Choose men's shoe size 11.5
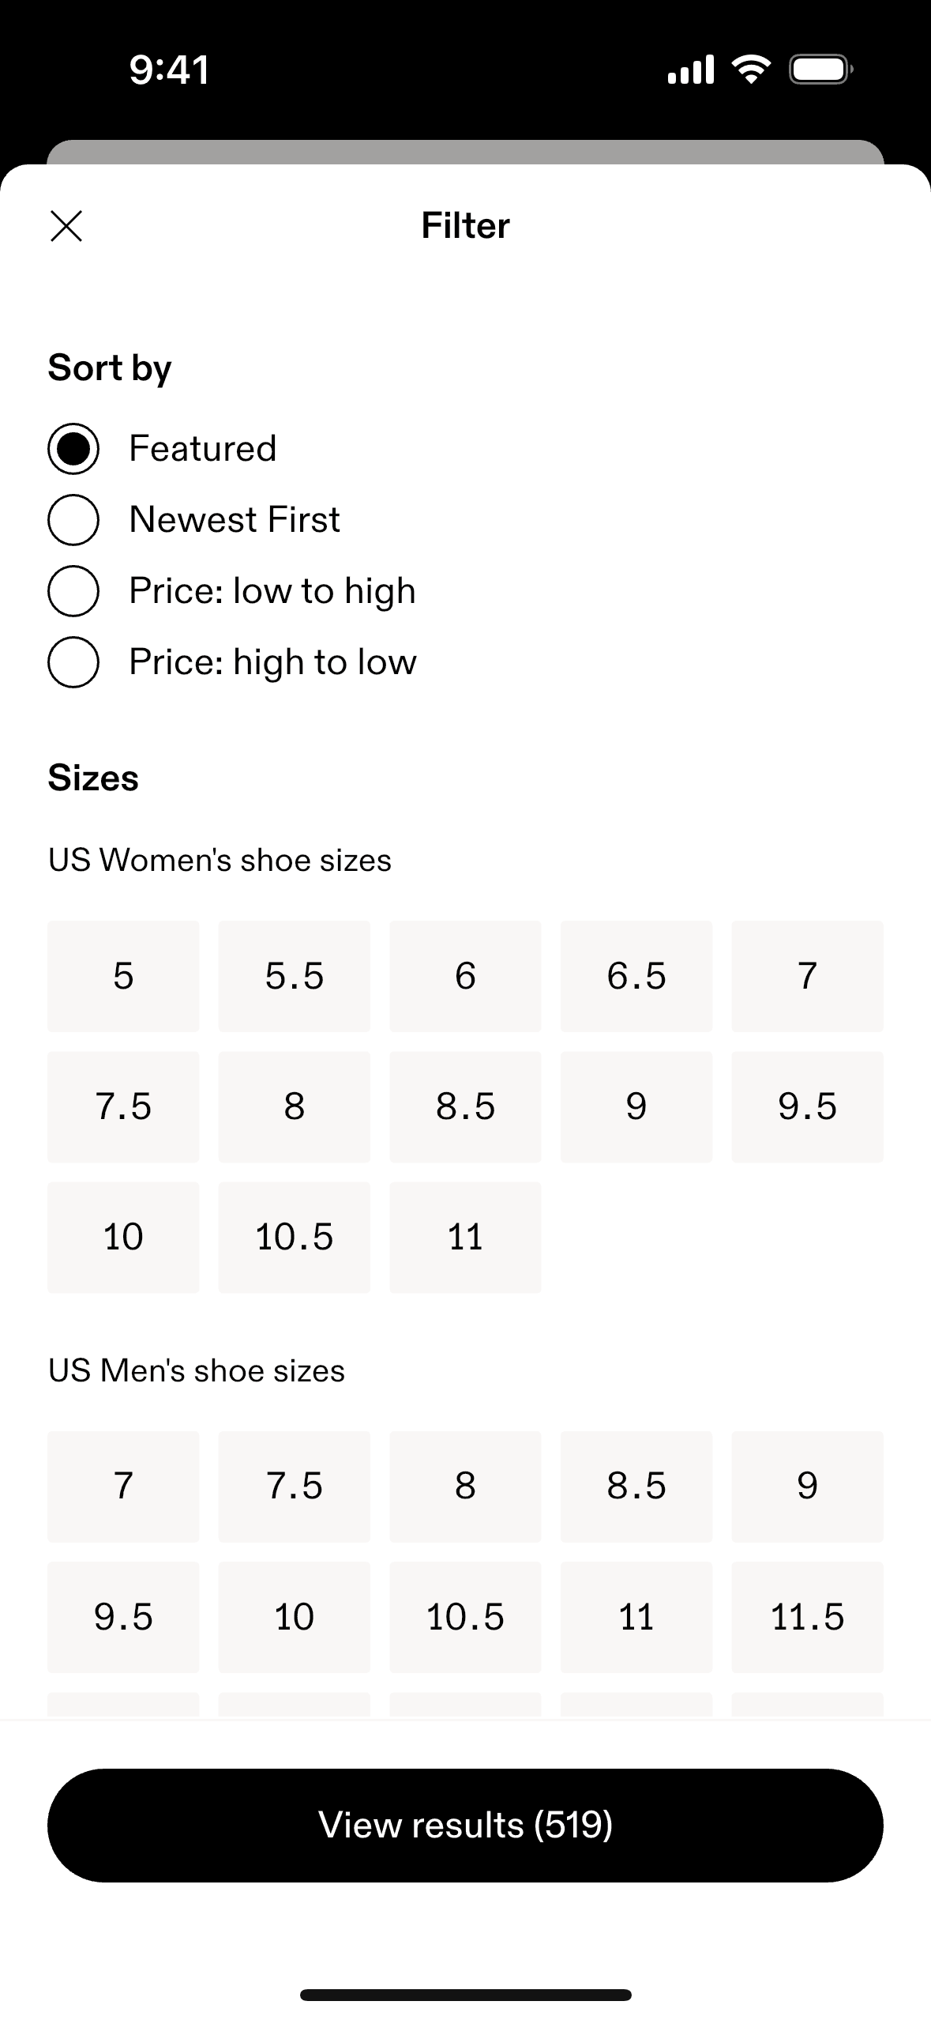The width and height of the screenshot is (931, 2020). 807,1616
